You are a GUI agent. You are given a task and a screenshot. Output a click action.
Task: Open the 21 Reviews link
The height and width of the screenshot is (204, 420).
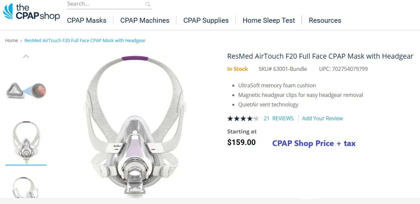point(278,119)
